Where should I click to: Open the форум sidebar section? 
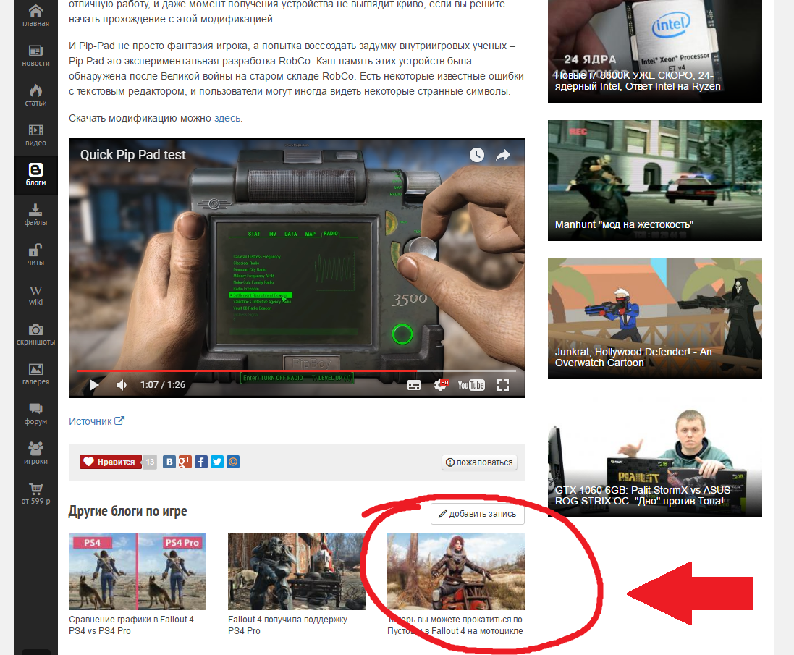tap(36, 413)
